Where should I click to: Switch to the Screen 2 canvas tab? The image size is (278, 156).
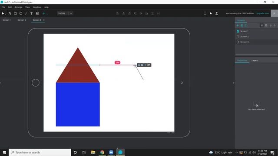[22, 20]
